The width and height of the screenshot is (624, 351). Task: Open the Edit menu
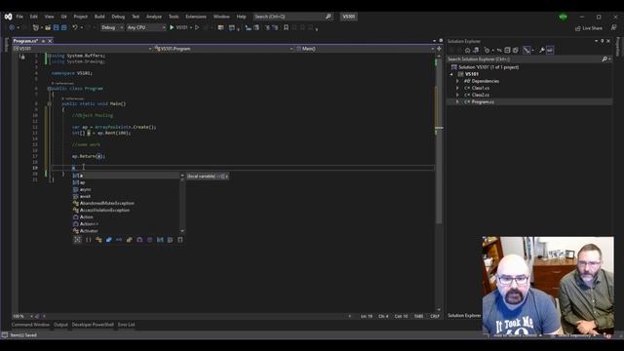pyautogui.click(x=34, y=17)
